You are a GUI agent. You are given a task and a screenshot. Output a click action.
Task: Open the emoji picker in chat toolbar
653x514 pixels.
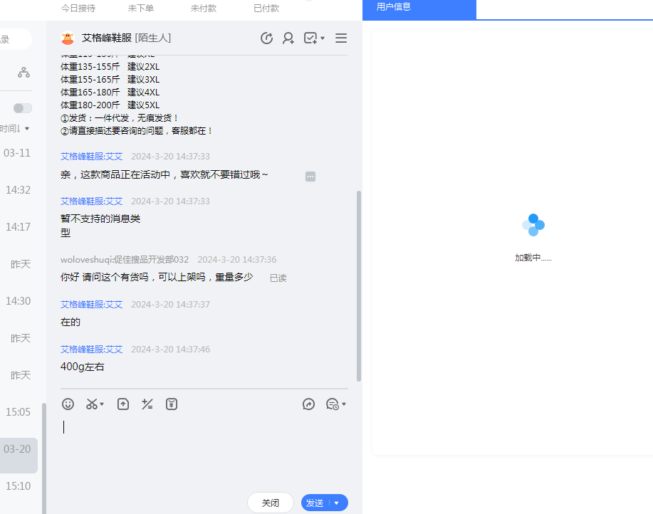coord(68,404)
